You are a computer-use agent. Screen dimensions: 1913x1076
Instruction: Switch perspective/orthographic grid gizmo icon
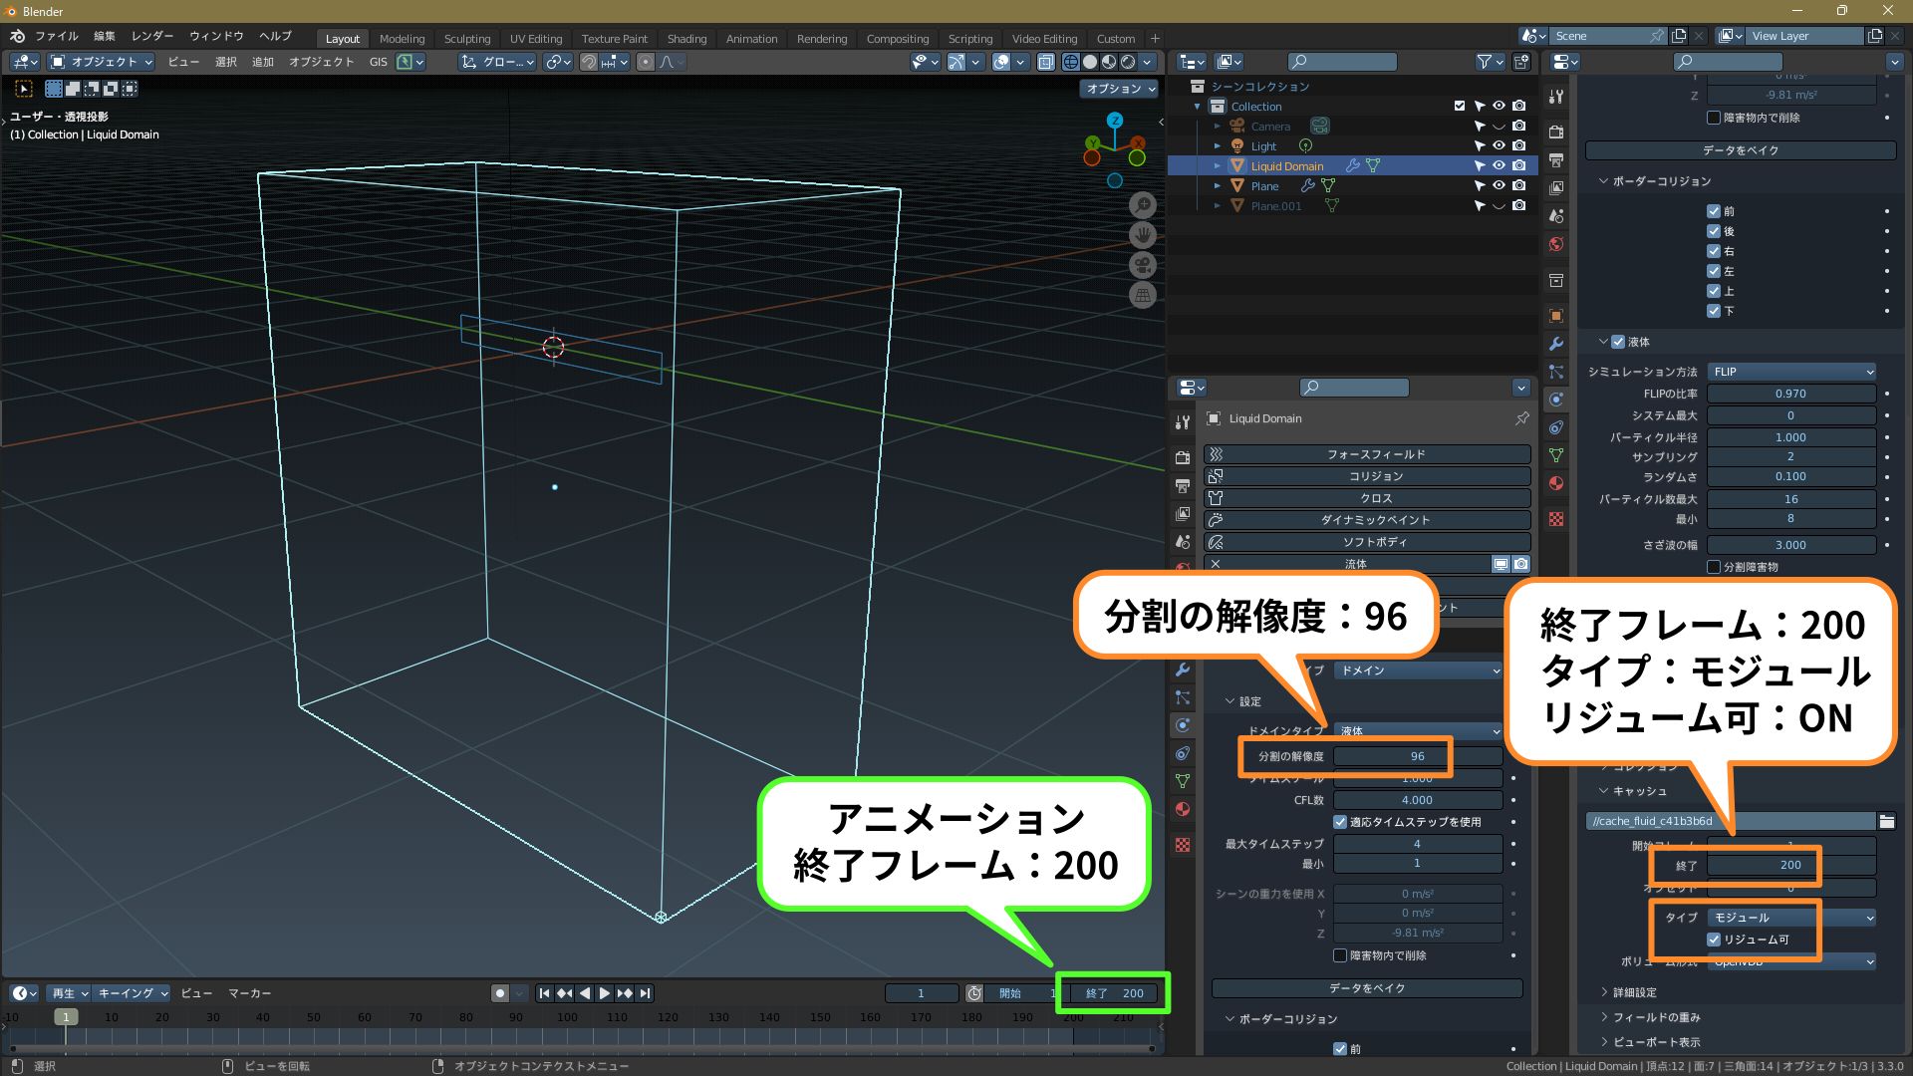1143,295
